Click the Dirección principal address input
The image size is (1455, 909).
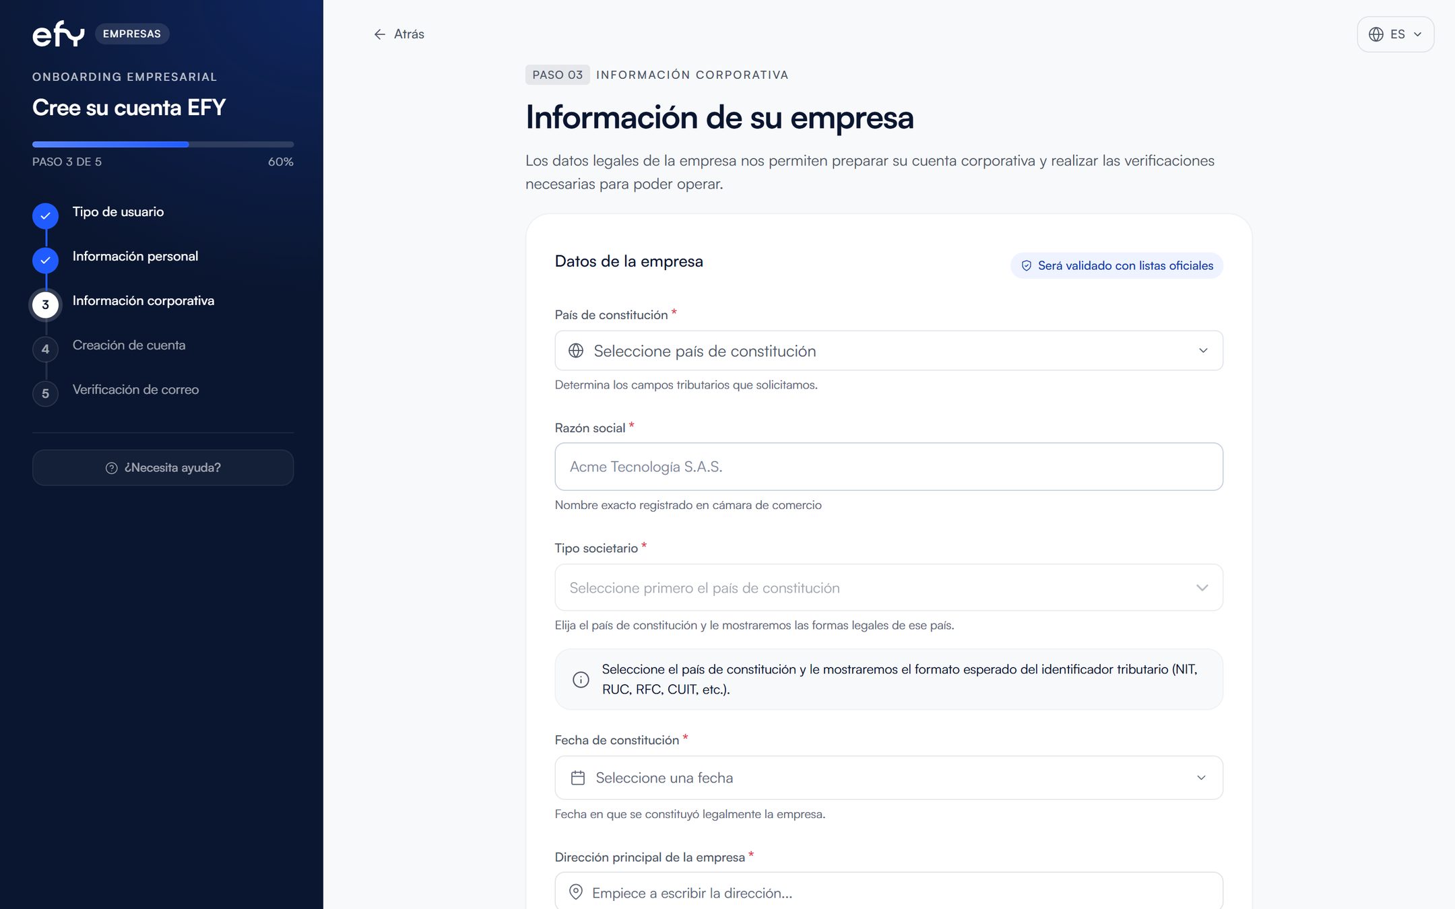click(888, 891)
